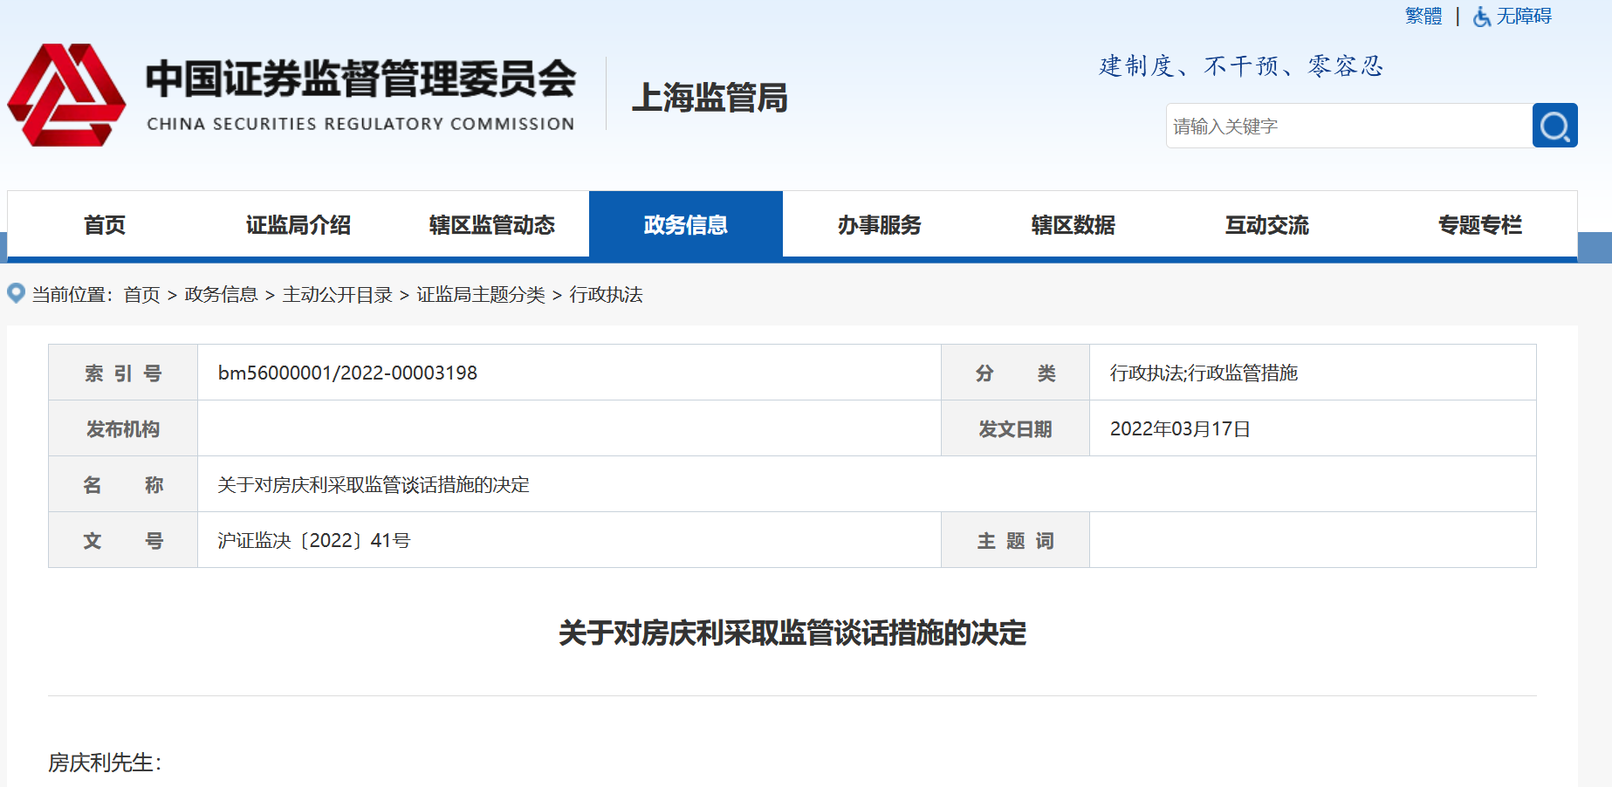Image resolution: width=1612 pixels, height=787 pixels.
Task: Open the 专题专栏 navigation menu item
Action: (1478, 224)
